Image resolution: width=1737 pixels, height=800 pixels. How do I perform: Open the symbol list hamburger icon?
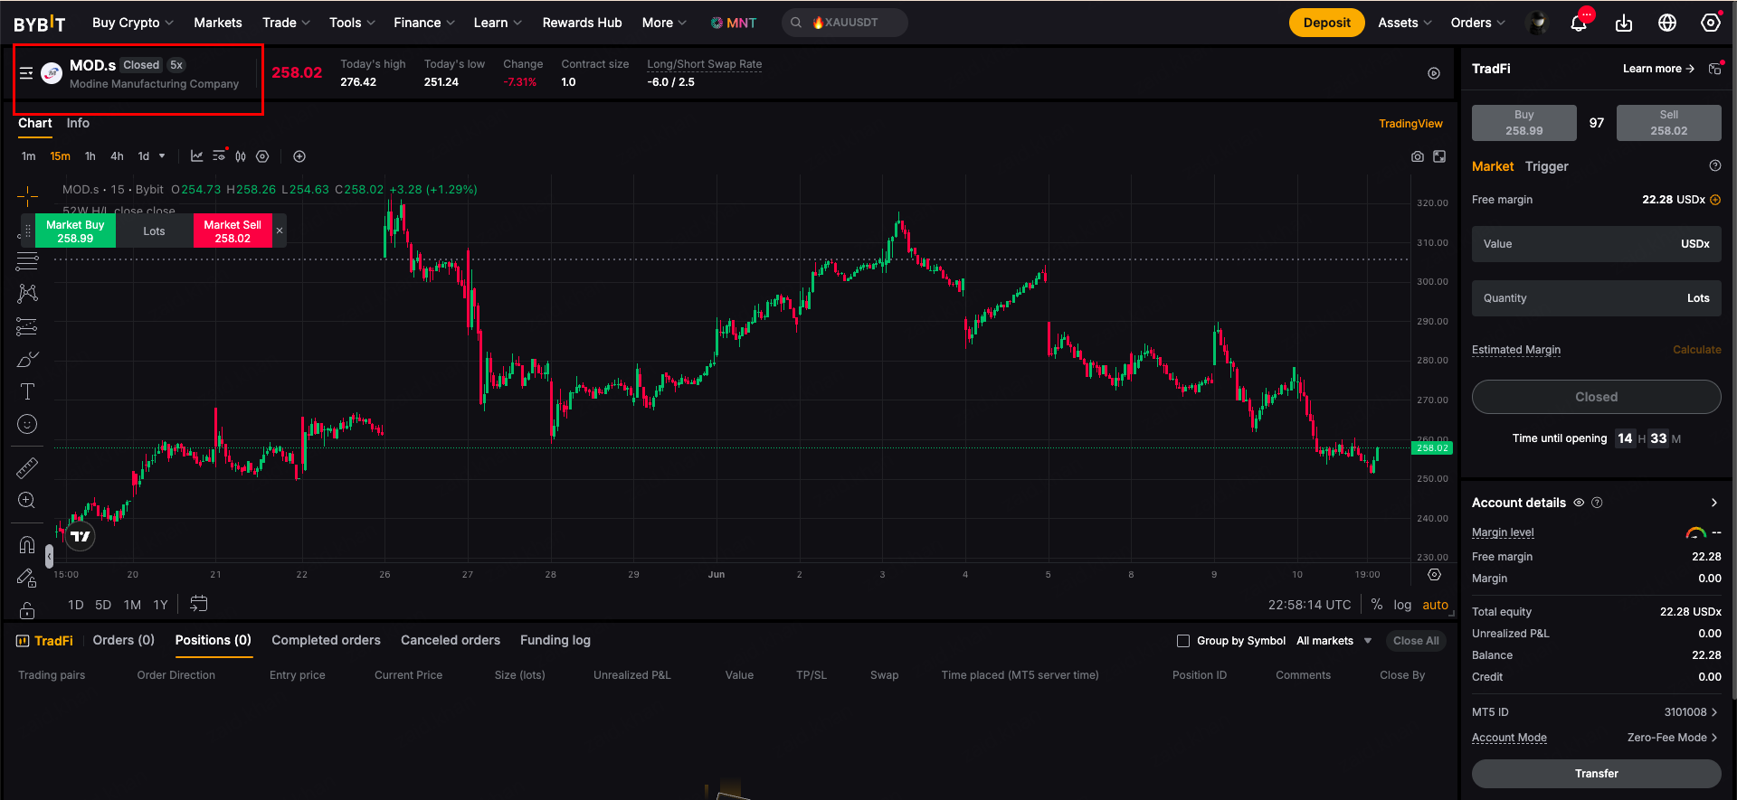pos(26,73)
